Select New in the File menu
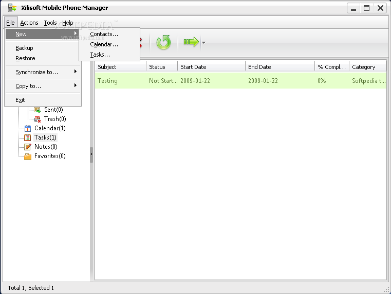This screenshot has height=294, width=391. click(43, 34)
